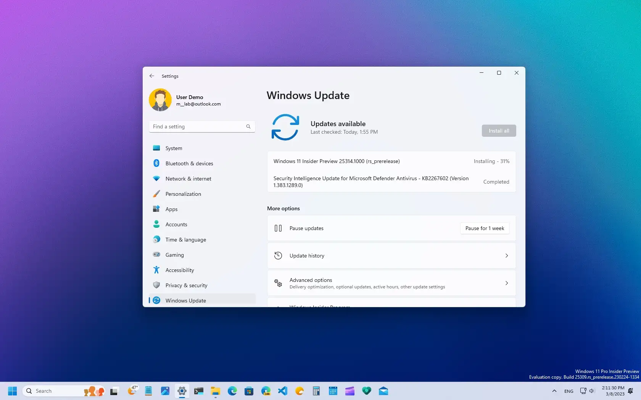Click the Installing - 31% status text
Viewport: 641px width, 400px height.
click(491, 161)
